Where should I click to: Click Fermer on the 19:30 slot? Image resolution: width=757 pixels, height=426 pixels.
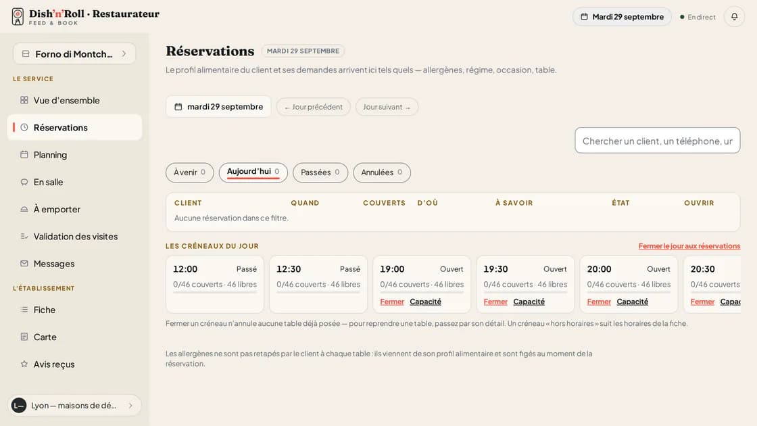click(x=495, y=302)
